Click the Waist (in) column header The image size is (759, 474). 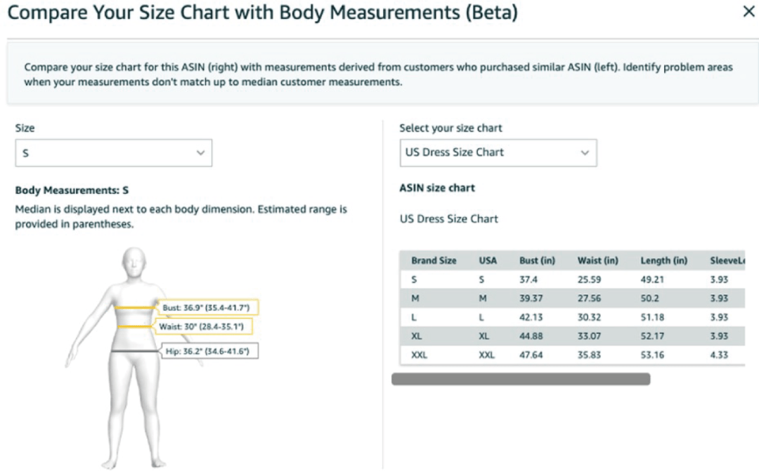[597, 261]
